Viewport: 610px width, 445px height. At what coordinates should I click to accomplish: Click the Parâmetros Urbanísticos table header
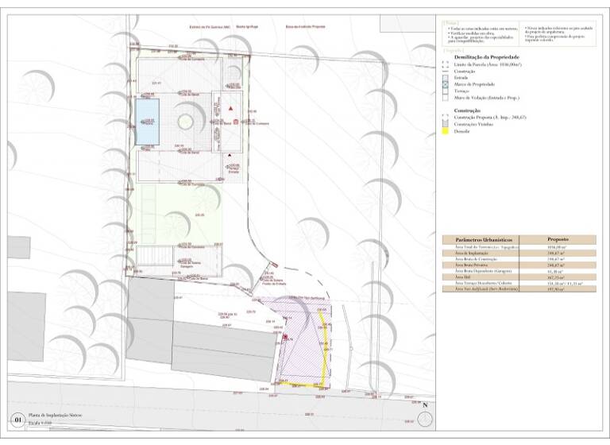click(x=483, y=239)
